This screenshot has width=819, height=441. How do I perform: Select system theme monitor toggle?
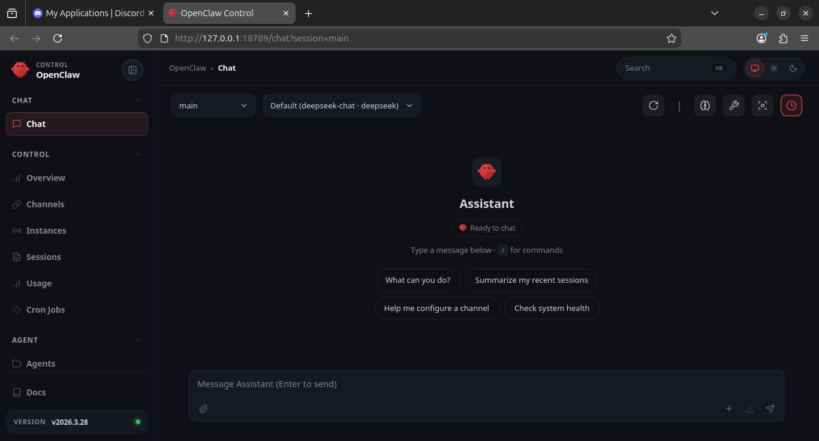tap(754, 68)
